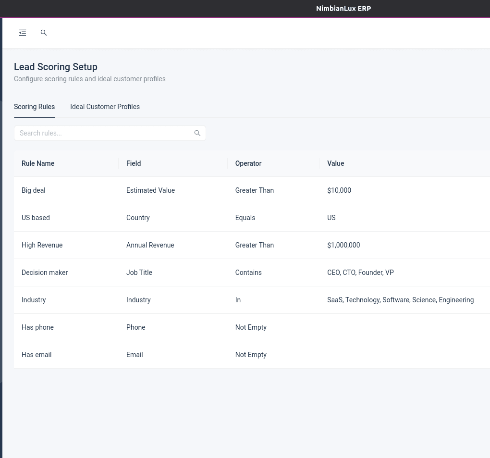Click the search rules magnifier button
This screenshot has width=490, height=458.
[x=197, y=133]
